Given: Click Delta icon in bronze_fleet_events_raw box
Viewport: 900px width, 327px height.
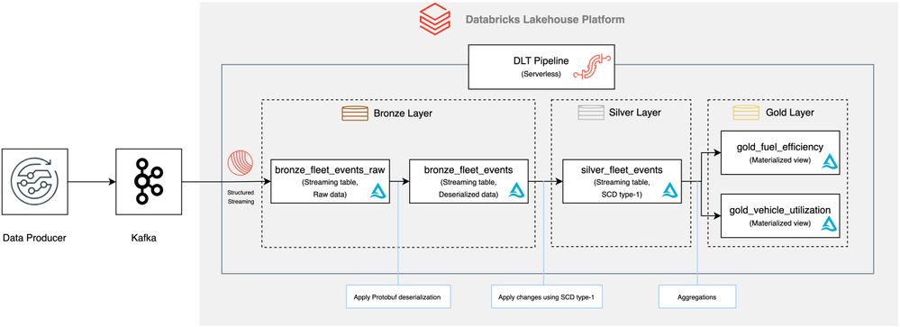Looking at the screenshot, I should point(378,191).
